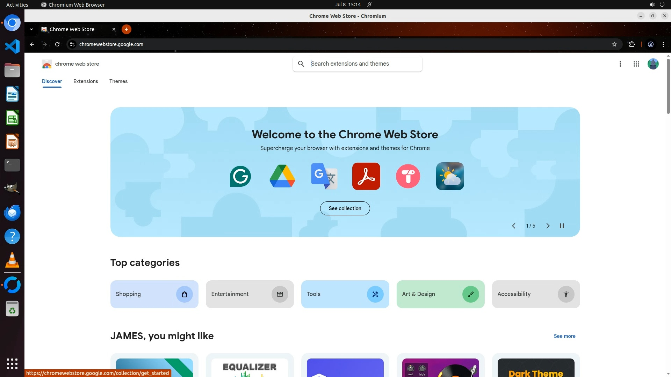Click the weather extension icon

coord(450,176)
